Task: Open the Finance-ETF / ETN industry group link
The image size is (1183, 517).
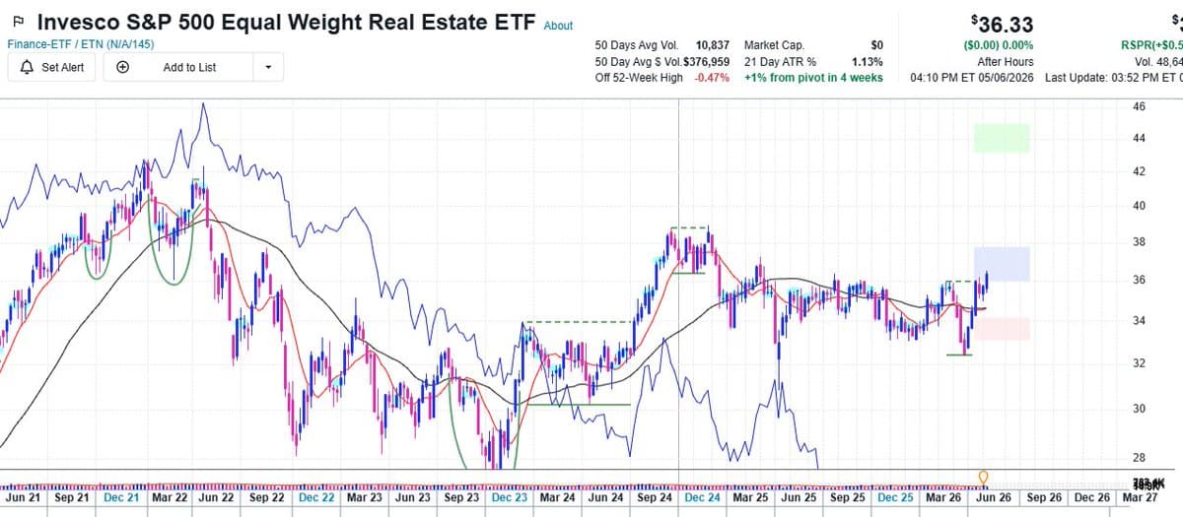Action: [x=80, y=44]
